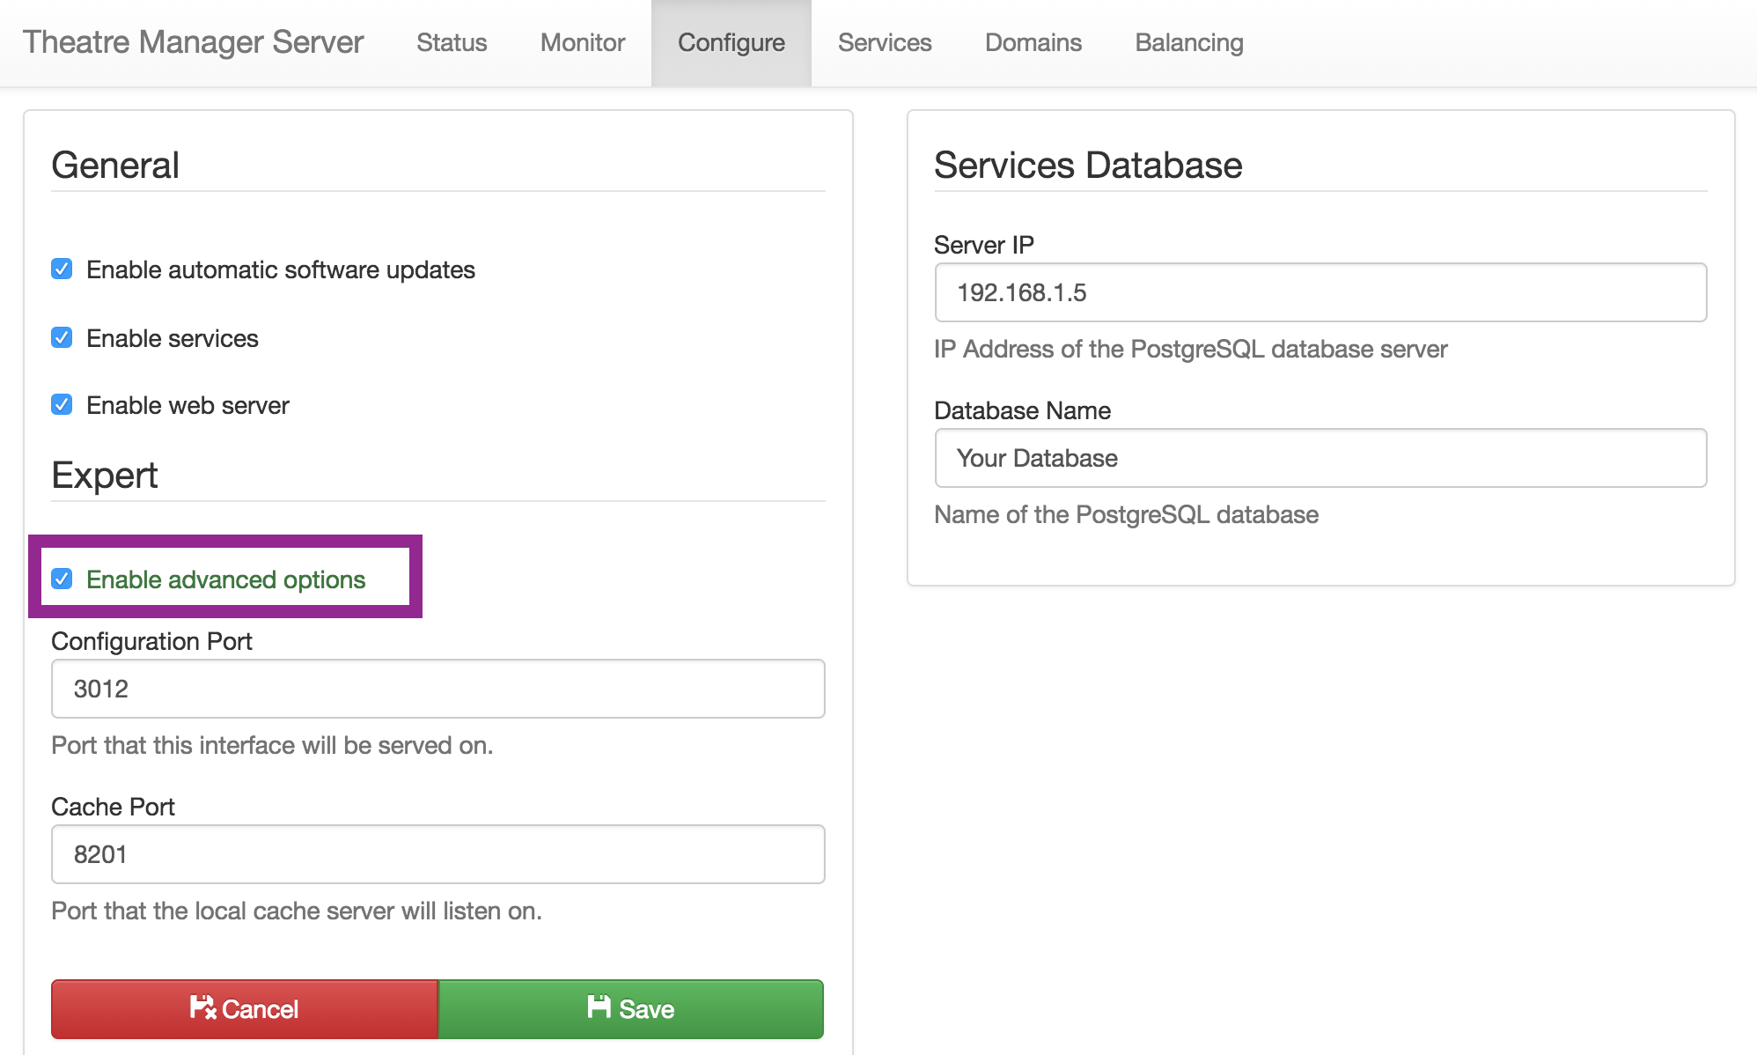Click the 'Enable web server' label text
Image resolution: width=1757 pixels, height=1055 pixels.
[x=187, y=405]
